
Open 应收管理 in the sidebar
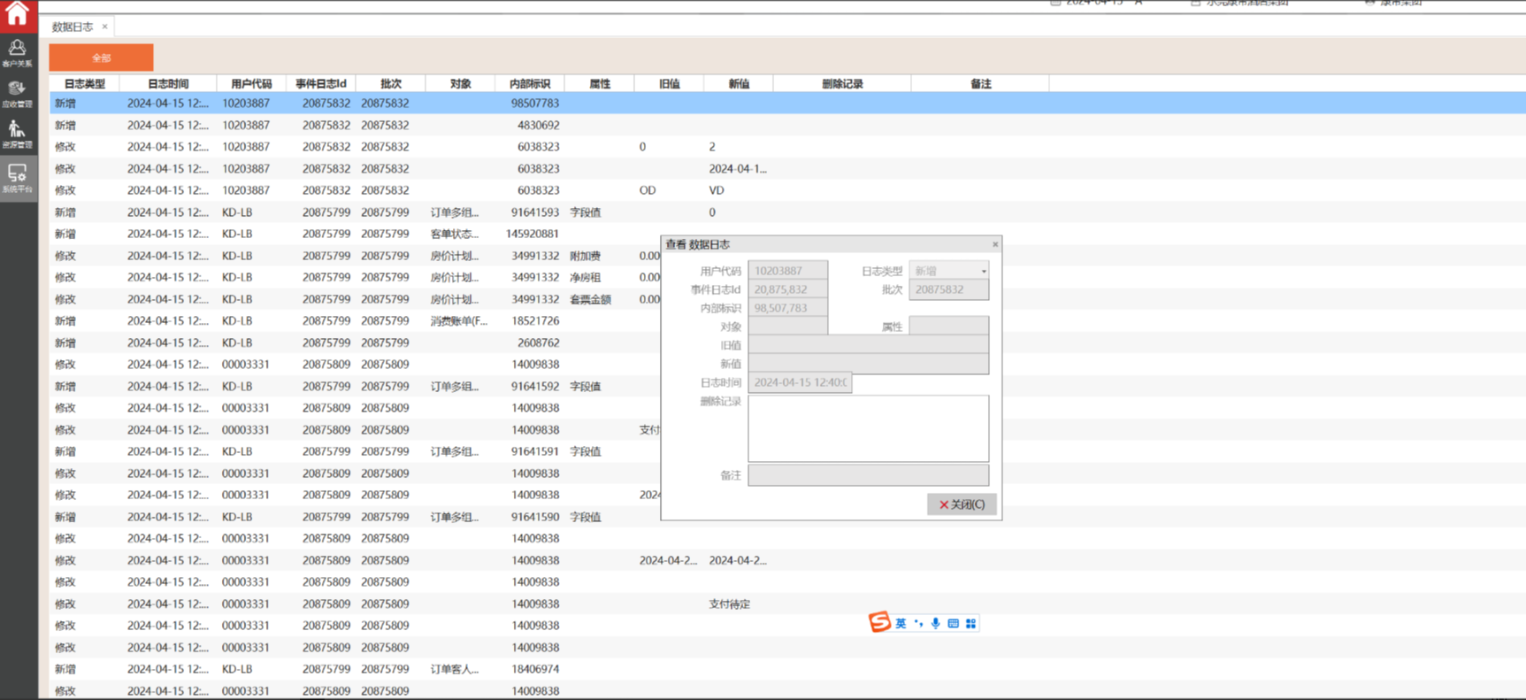click(x=17, y=94)
